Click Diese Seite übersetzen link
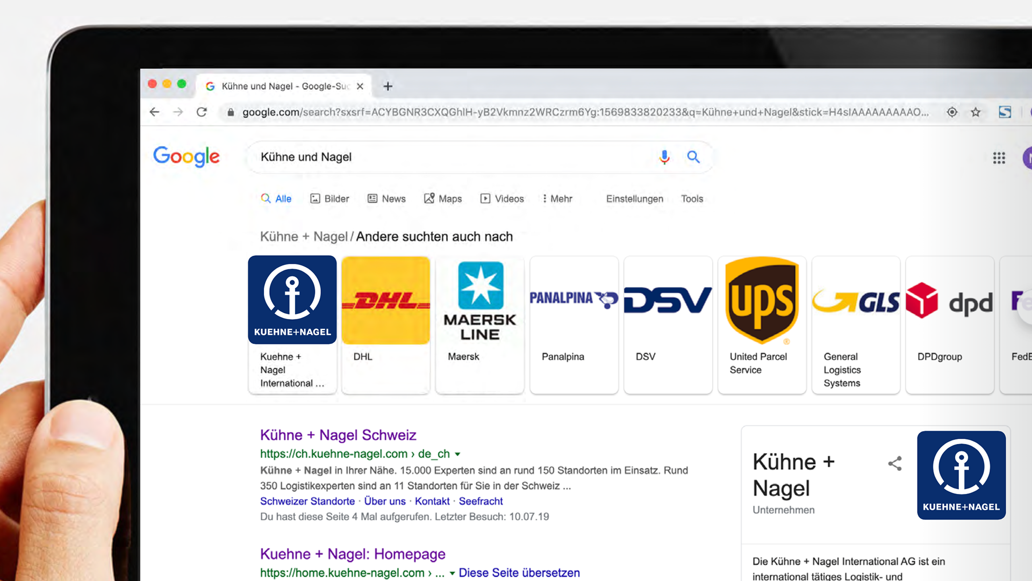 coord(519,573)
